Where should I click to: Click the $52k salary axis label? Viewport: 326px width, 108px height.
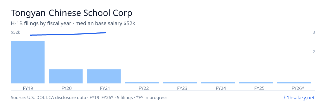(x=15, y=32)
